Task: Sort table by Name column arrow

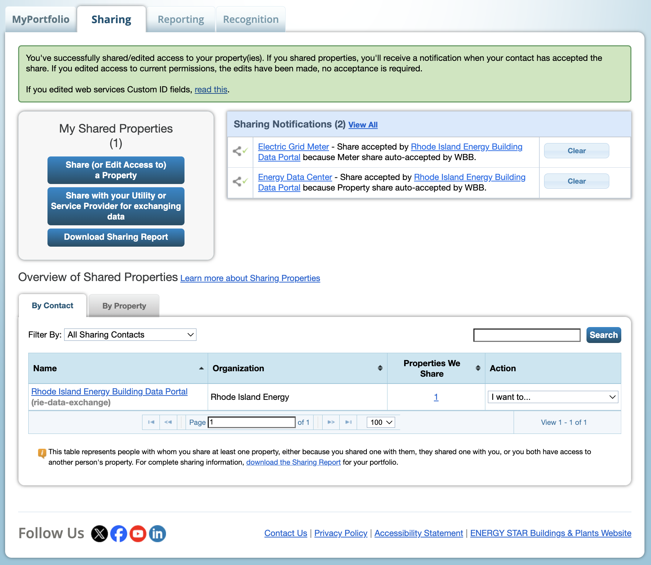Action: [201, 368]
